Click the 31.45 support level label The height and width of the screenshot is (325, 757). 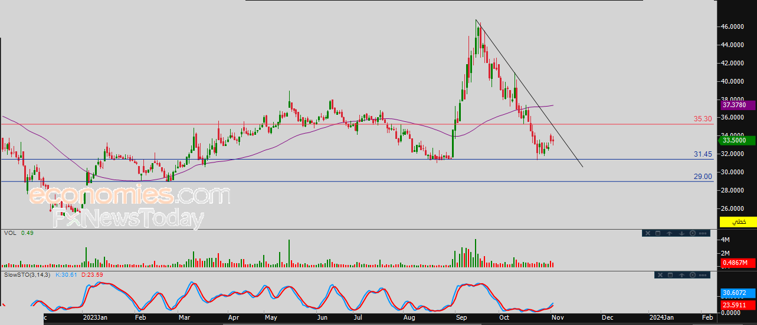703,154
